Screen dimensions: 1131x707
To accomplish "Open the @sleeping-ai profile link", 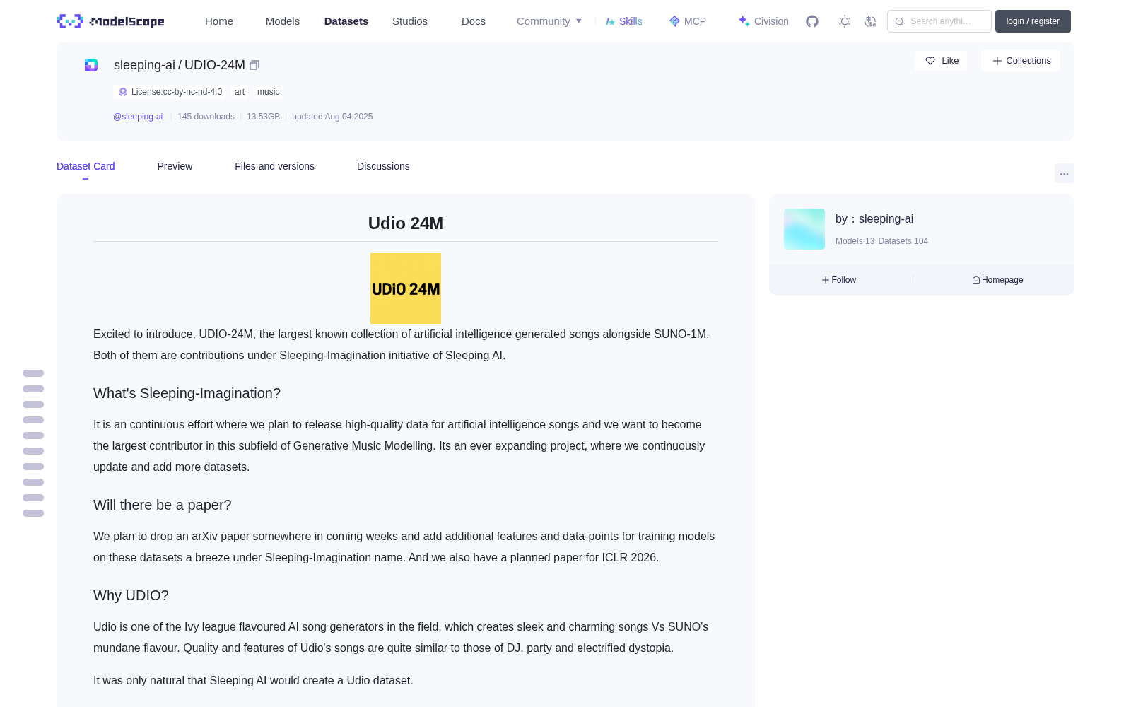I will (x=138, y=117).
